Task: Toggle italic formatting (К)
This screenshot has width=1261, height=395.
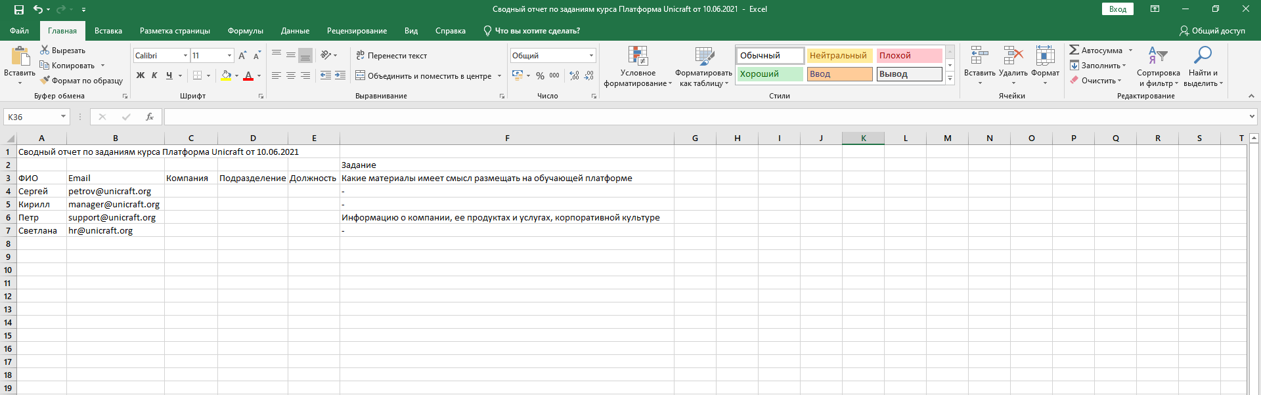Action: (x=154, y=76)
